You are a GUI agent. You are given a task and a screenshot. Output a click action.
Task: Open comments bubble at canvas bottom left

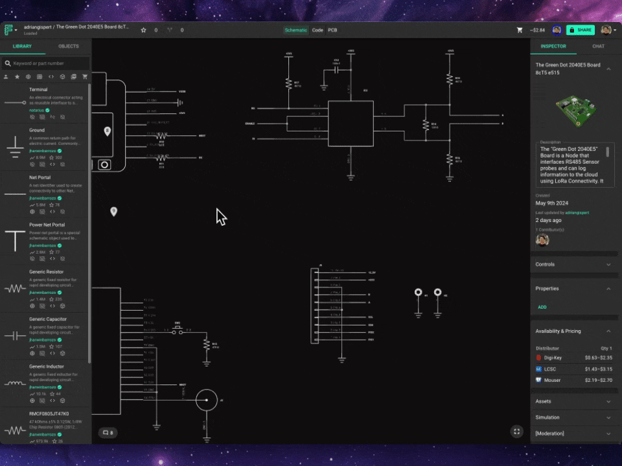pos(107,432)
